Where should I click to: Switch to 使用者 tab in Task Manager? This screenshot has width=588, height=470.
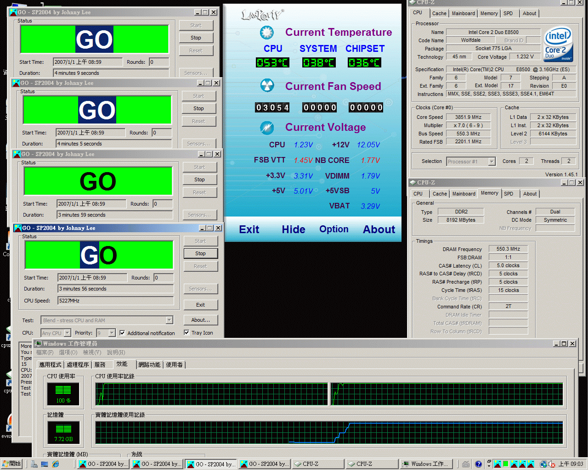pos(174,364)
